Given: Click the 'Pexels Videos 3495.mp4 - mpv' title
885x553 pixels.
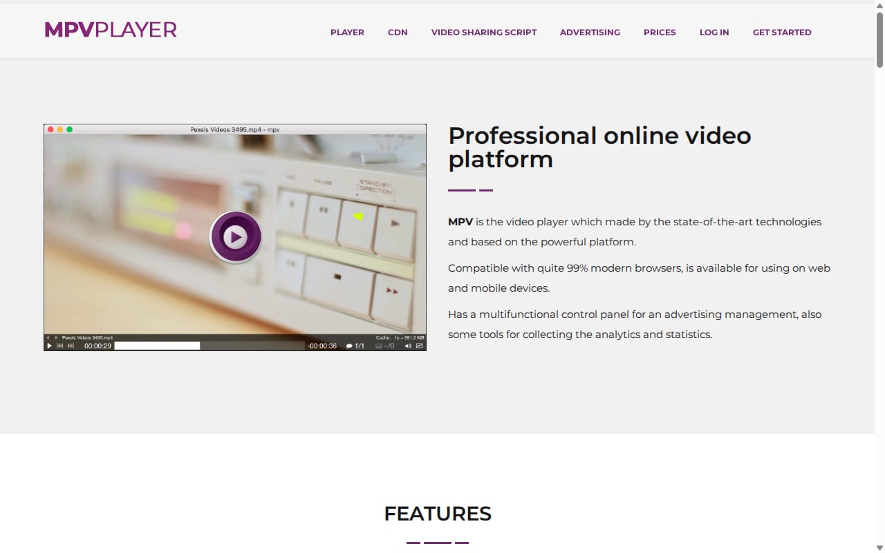Looking at the screenshot, I should click(234, 129).
